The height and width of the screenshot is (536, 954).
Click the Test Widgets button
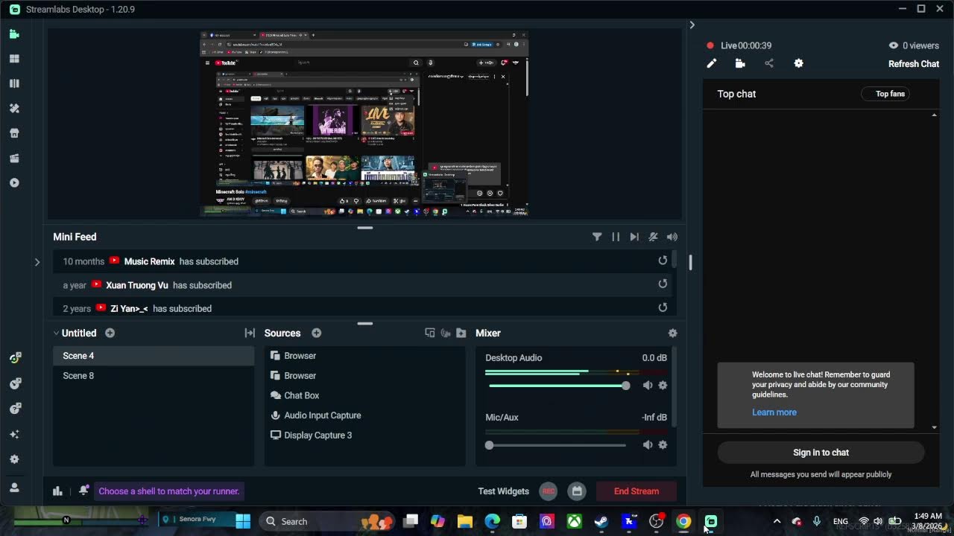tap(504, 491)
